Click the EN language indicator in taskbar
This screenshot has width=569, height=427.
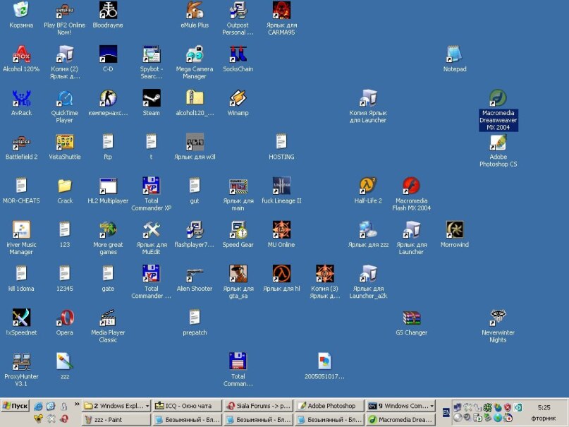click(x=446, y=411)
